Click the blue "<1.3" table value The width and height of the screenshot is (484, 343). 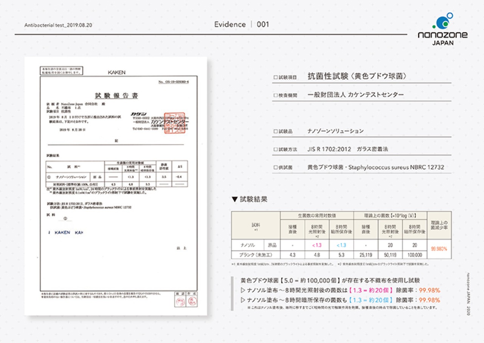pos(341,245)
